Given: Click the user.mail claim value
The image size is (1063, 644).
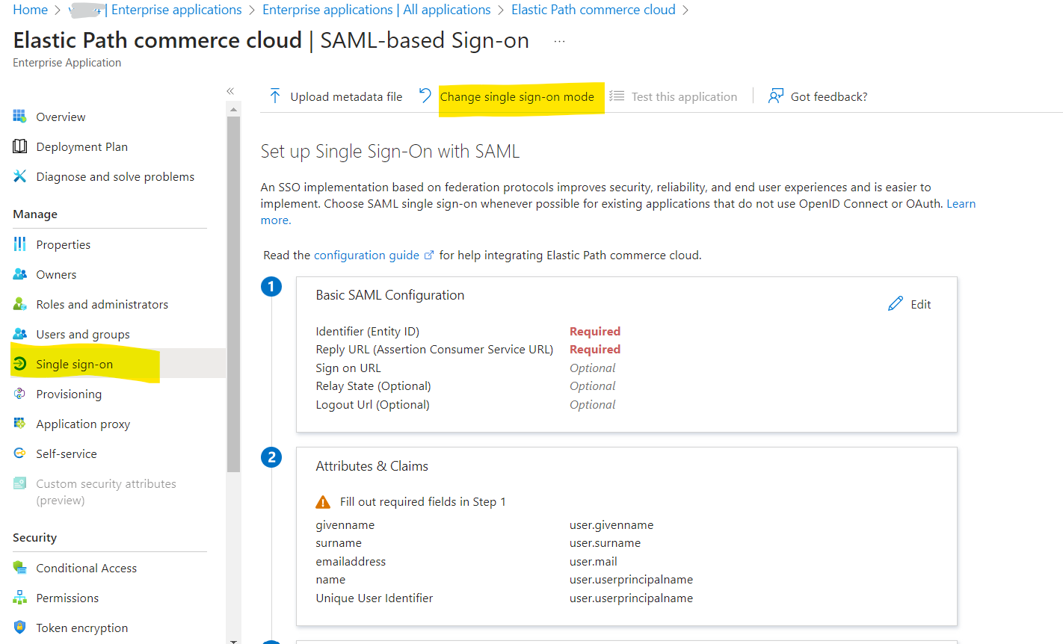Looking at the screenshot, I should tap(594, 561).
